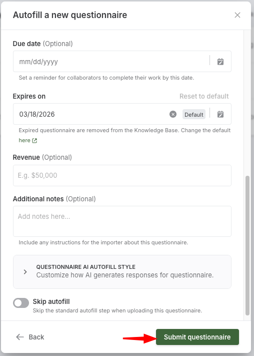Click the back arrow icon
Screen dimensions: 254x356
20,337
